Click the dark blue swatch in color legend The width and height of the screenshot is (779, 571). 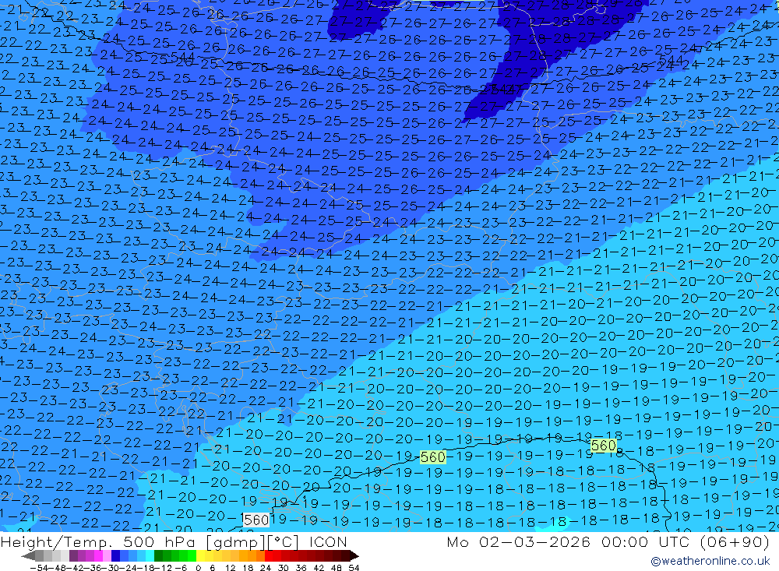click(115, 555)
